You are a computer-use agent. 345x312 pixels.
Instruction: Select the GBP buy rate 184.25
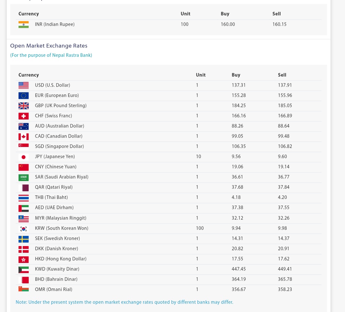pyautogui.click(x=239, y=105)
